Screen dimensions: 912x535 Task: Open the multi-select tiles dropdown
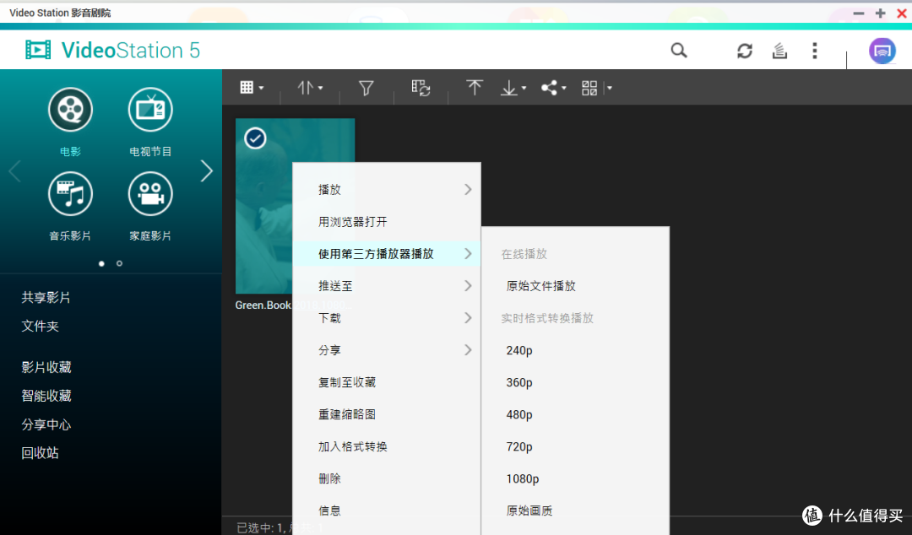[x=596, y=88]
